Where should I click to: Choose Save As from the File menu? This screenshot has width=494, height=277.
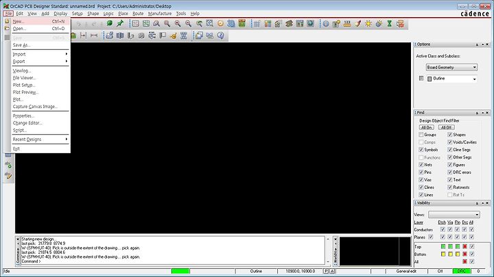40,45
